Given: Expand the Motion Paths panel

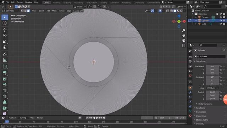Looking at the screenshot, I should click(202, 120).
